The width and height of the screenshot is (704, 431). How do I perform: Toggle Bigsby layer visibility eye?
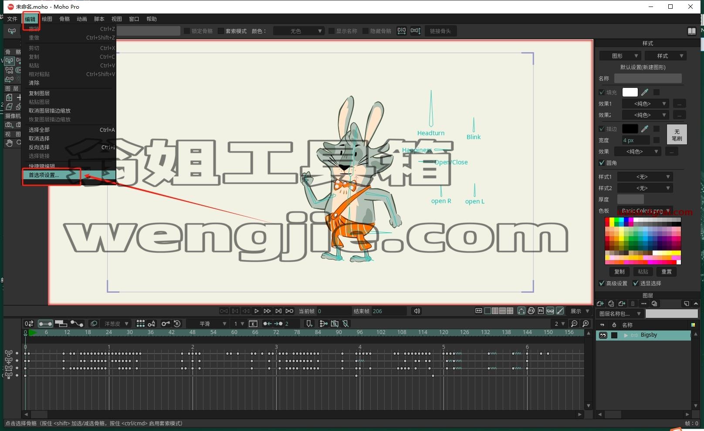pyautogui.click(x=603, y=335)
